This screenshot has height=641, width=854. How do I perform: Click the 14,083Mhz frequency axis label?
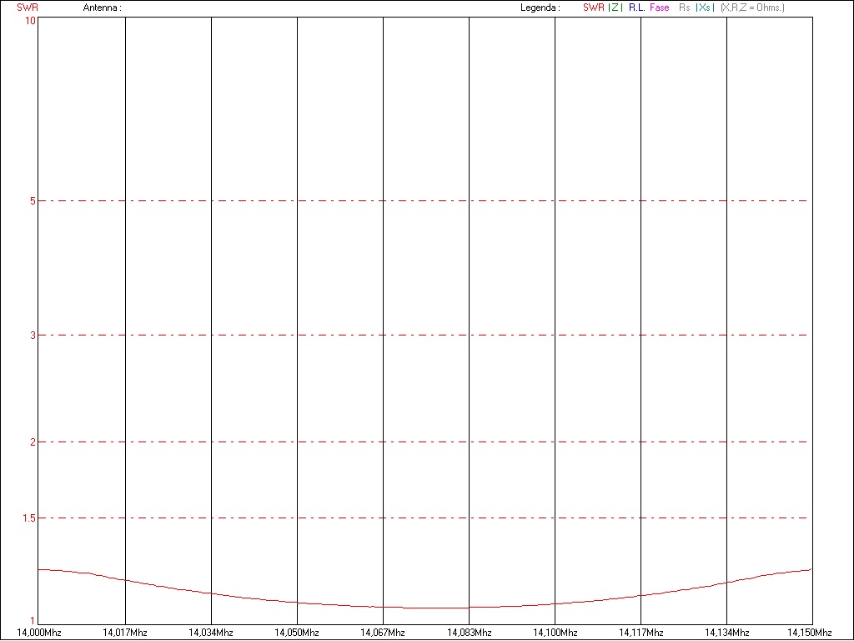(x=469, y=633)
